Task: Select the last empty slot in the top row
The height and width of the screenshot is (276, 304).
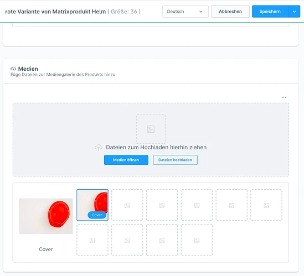Action: point(266,205)
